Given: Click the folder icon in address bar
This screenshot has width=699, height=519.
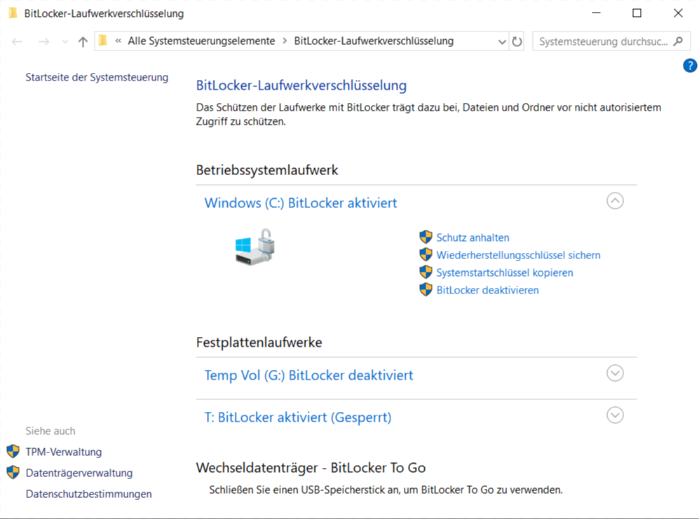Looking at the screenshot, I should 103,41.
